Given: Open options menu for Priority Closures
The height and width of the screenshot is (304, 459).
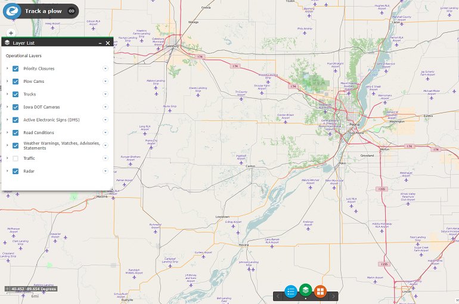Looking at the screenshot, I should [x=106, y=69].
